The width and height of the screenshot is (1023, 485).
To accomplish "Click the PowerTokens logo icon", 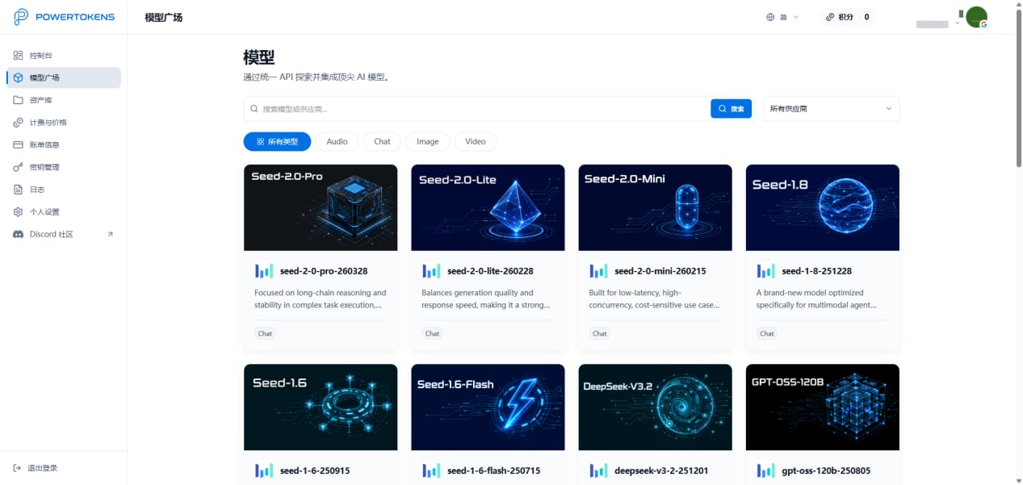I will click(x=21, y=17).
